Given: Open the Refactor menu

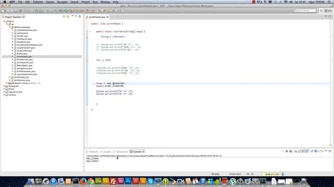Looking at the screenshot, I should coord(38,2).
